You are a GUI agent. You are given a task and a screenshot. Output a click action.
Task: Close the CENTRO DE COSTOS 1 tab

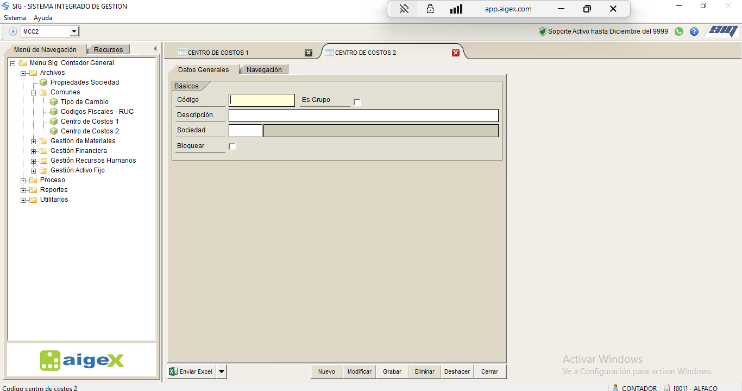coord(309,53)
